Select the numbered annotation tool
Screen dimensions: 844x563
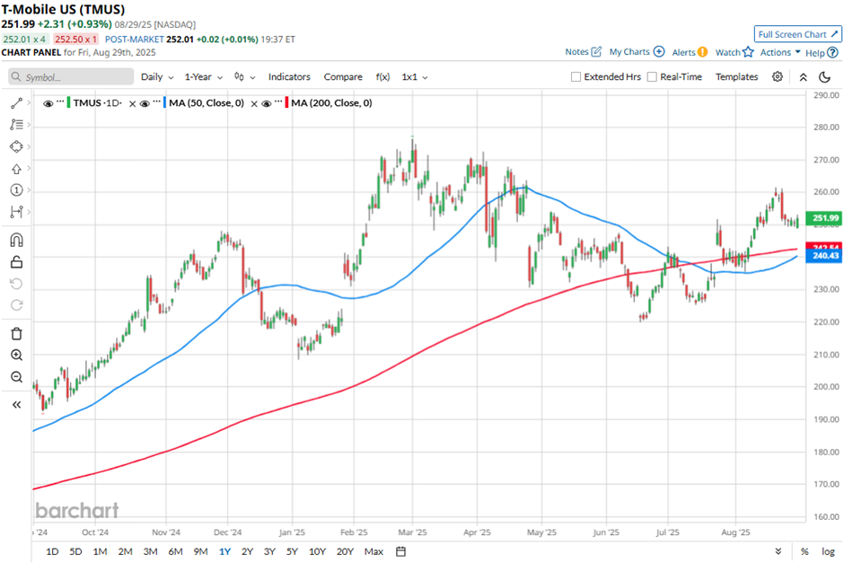coord(16,190)
